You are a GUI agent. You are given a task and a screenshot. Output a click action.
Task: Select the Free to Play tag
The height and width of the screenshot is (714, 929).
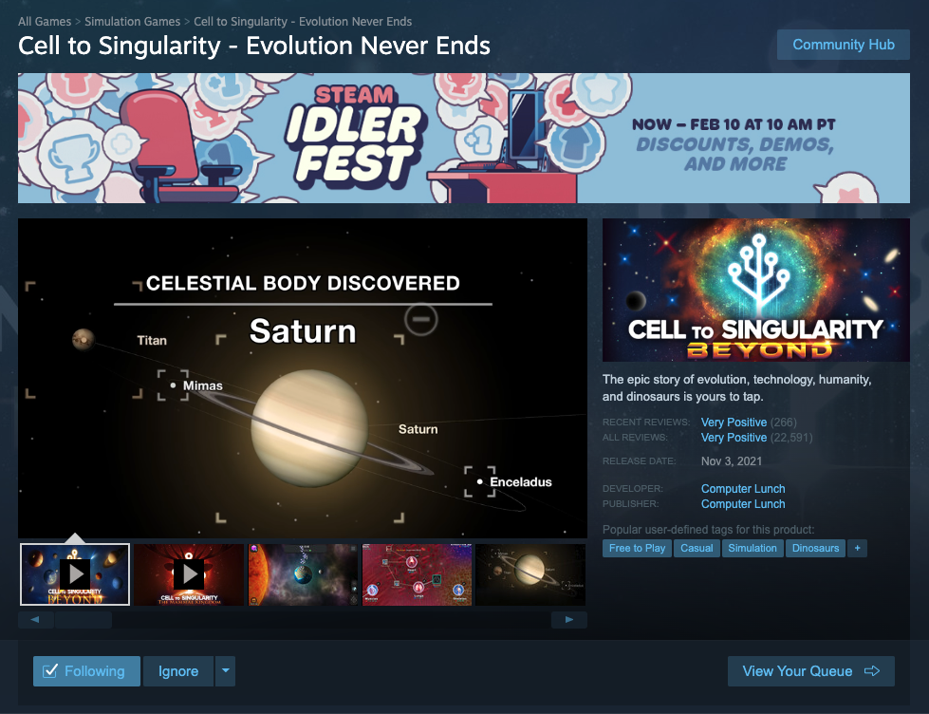click(x=637, y=548)
